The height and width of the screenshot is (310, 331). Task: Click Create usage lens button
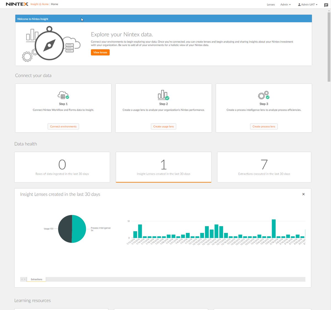[164, 126]
